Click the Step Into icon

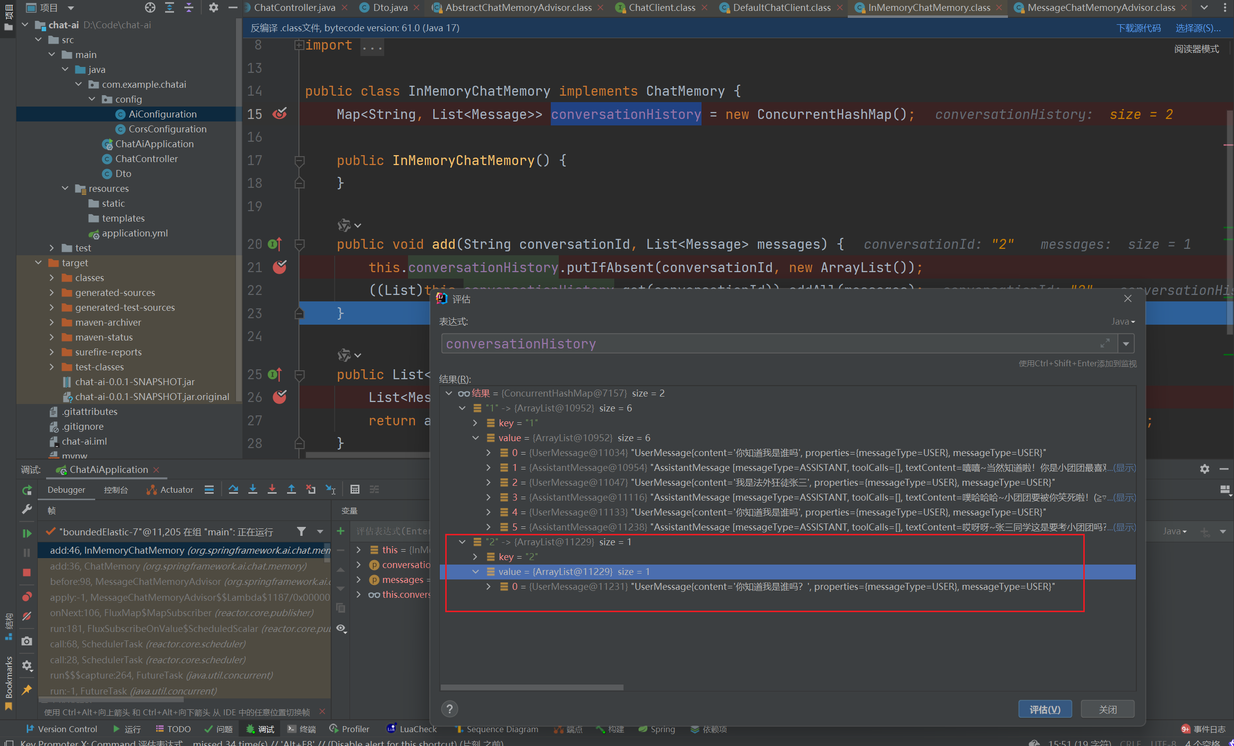pyautogui.click(x=252, y=489)
